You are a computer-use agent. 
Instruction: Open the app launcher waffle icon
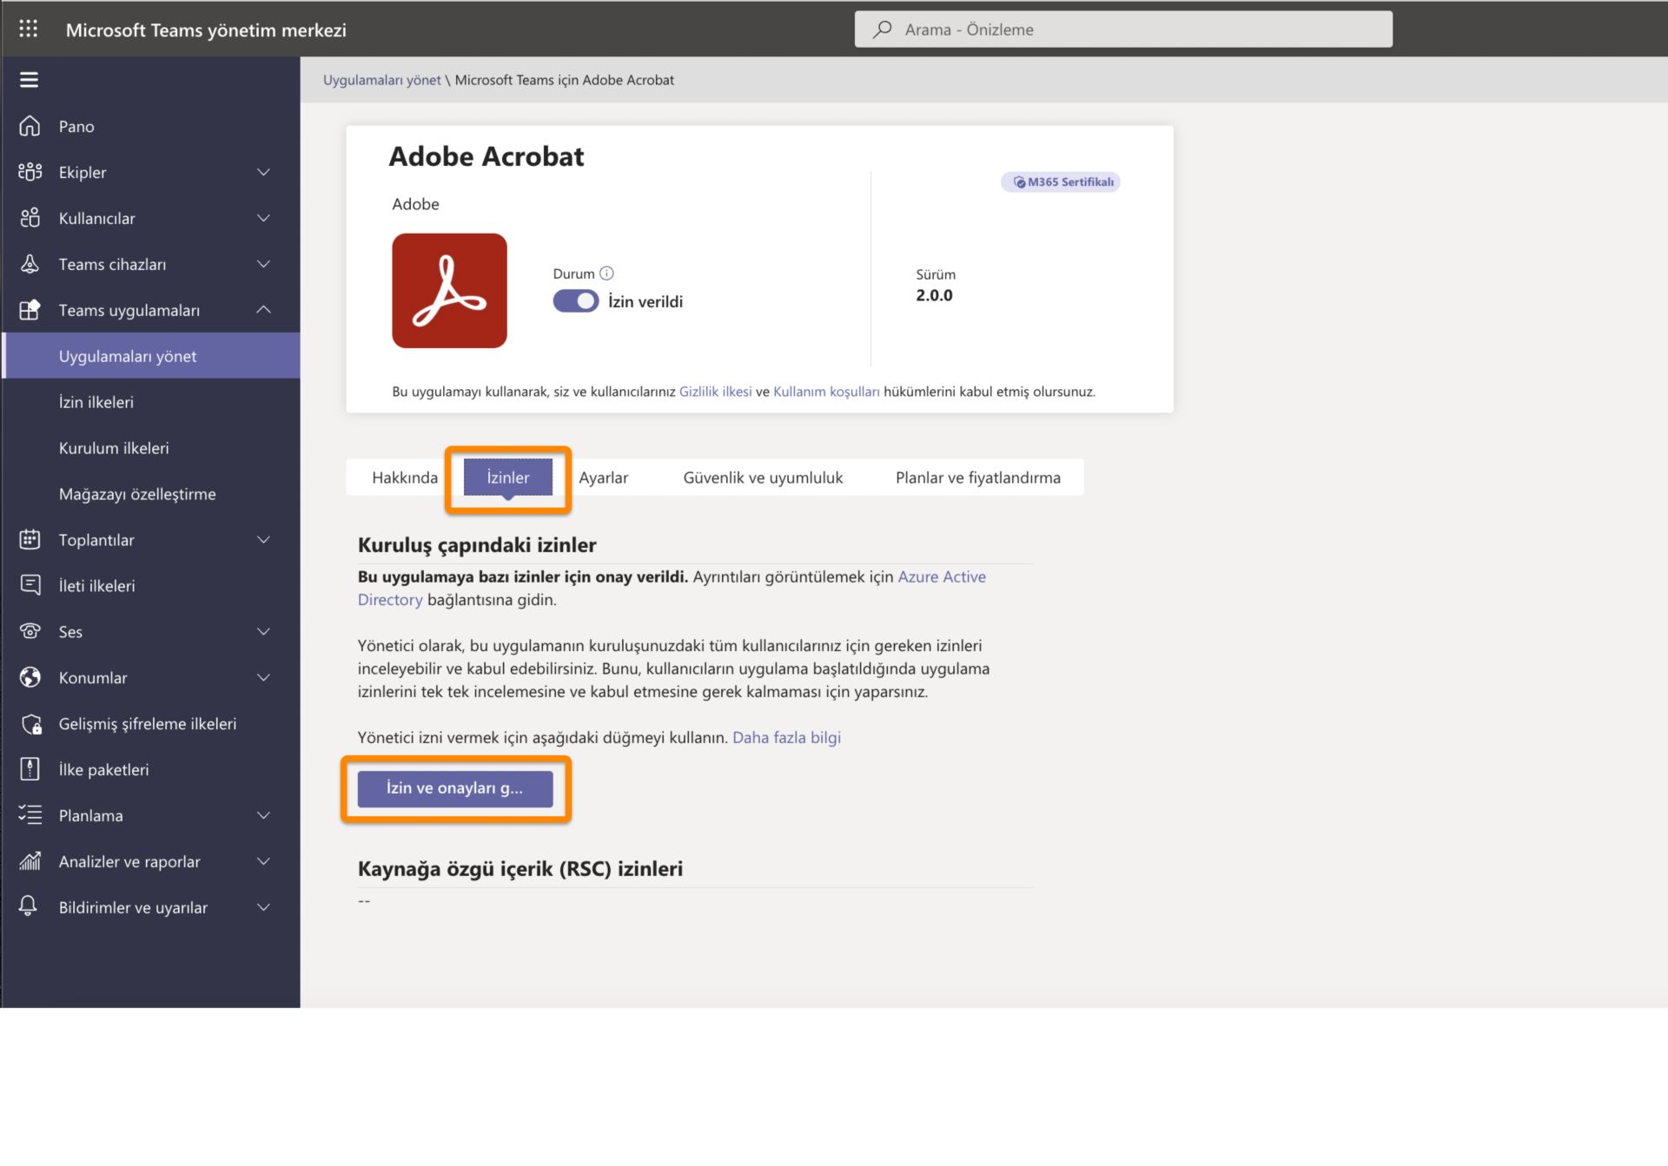(x=28, y=29)
